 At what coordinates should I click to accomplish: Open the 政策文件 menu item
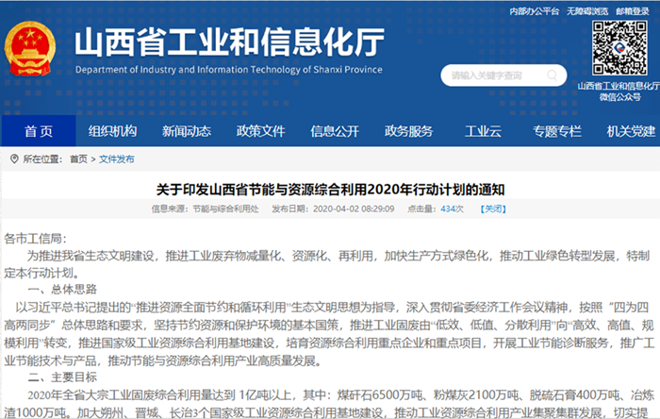coord(260,131)
